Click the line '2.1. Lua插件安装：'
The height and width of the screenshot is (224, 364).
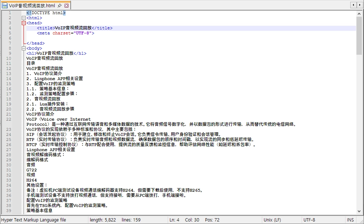(x=47, y=104)
